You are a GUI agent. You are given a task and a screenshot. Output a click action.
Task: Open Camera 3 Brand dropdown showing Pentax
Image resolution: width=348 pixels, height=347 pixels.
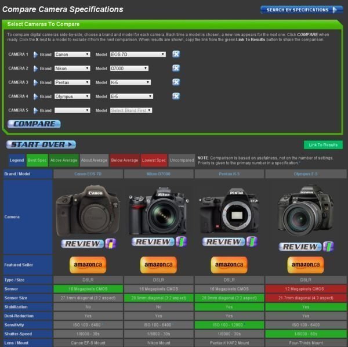(x=72, y=82)
